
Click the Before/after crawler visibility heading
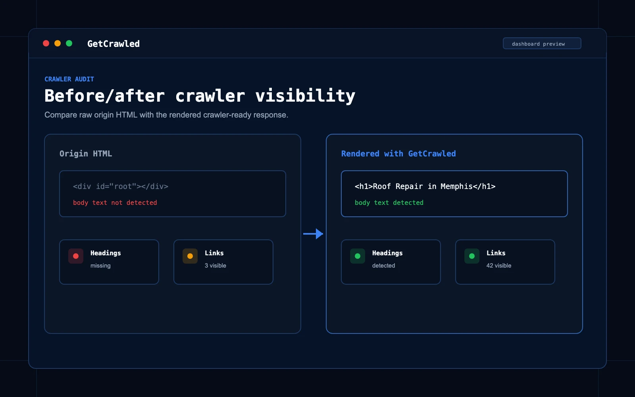click(200, 96)
